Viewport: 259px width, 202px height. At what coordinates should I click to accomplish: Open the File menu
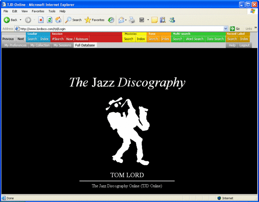[x=5, y=11]
